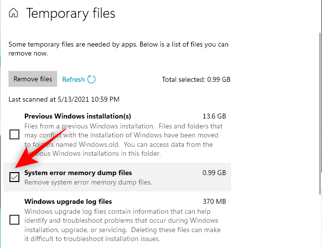Enable the Previous Windows installation(s) checkbox
322x248 pixels.
(x=14, y=134)
